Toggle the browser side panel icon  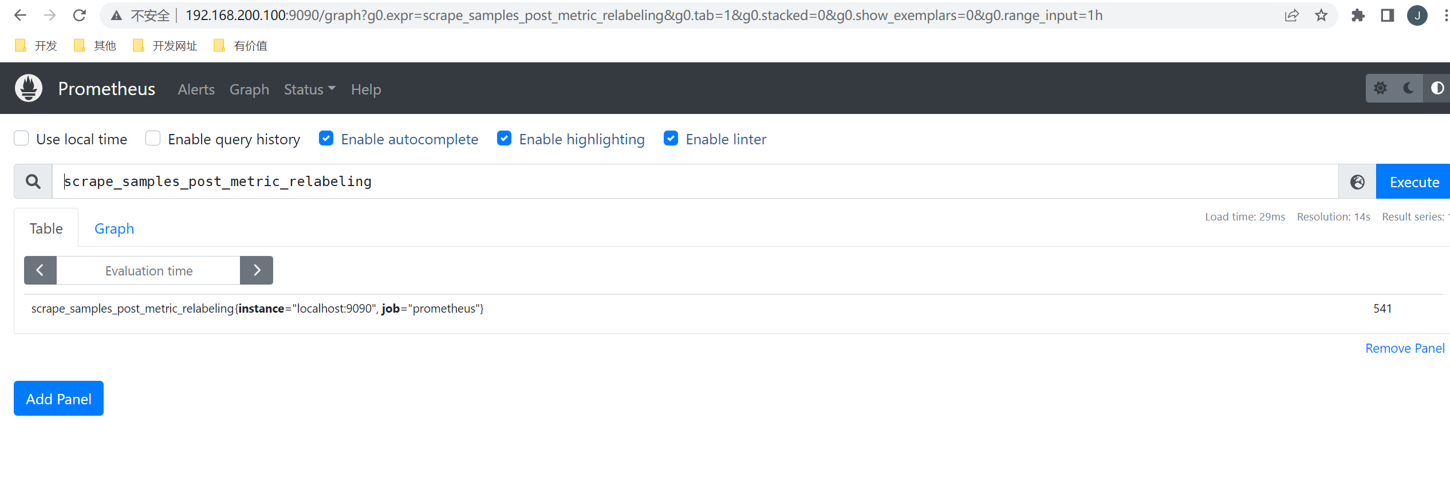pos(1388,15)
